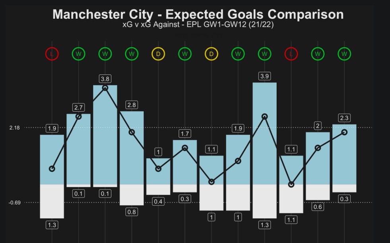Click the 0.4 xG against label

tap(158, 202)
